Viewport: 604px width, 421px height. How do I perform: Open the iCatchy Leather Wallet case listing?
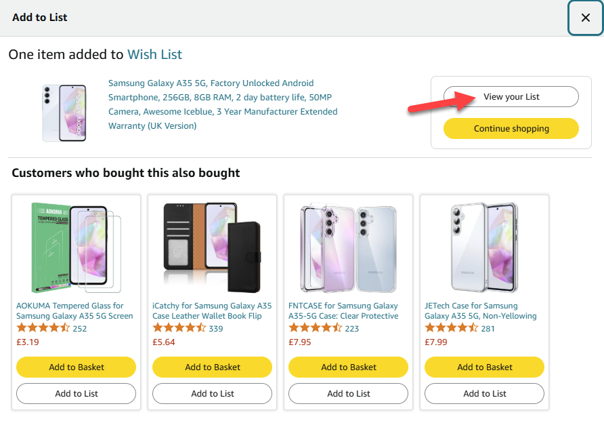pos(211,310)
